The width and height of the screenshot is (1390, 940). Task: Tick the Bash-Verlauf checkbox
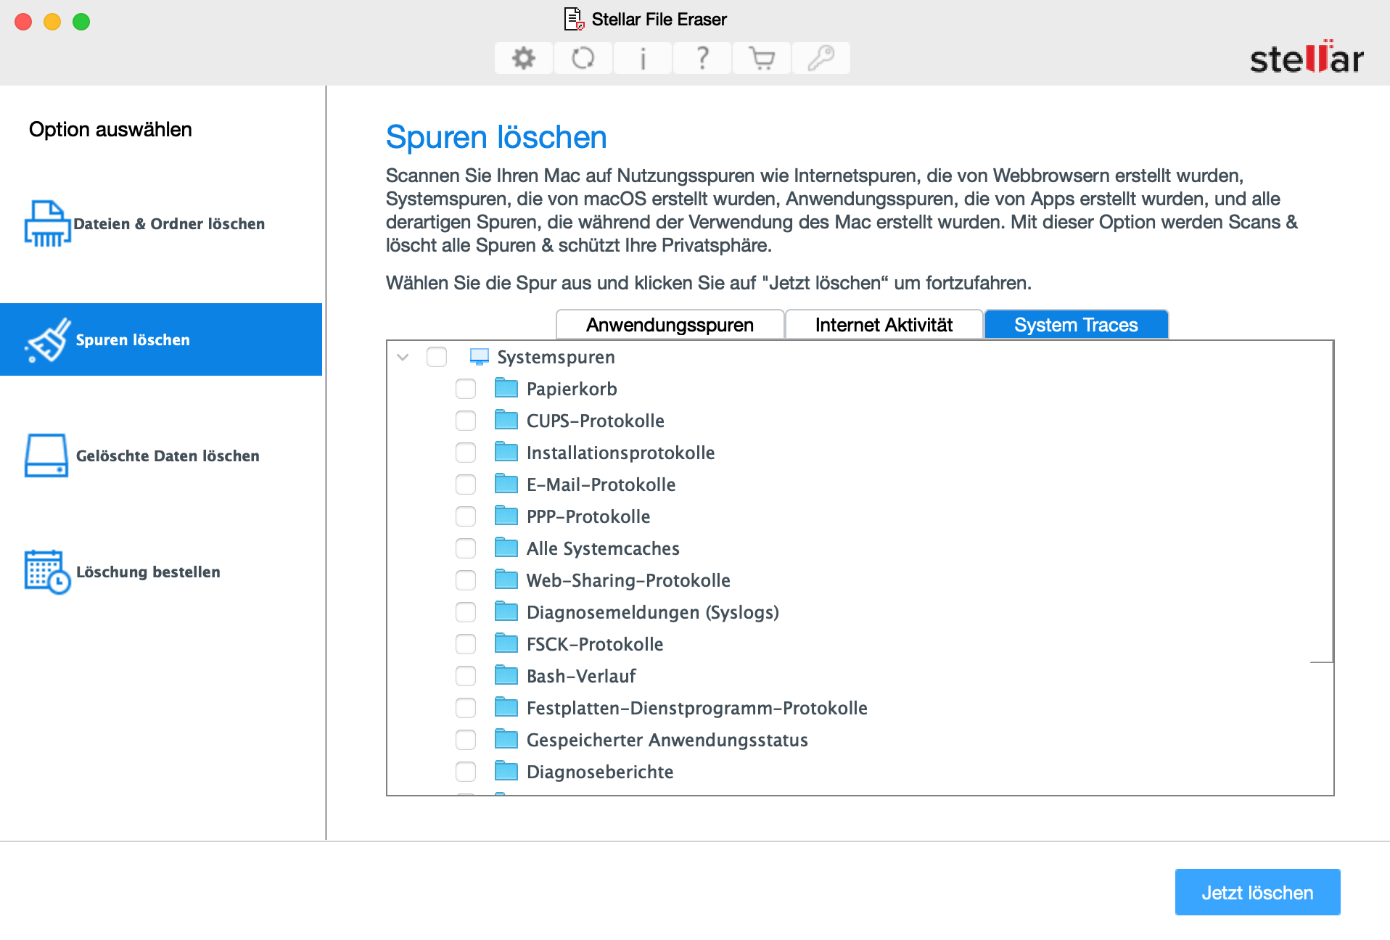pos(466,676)
